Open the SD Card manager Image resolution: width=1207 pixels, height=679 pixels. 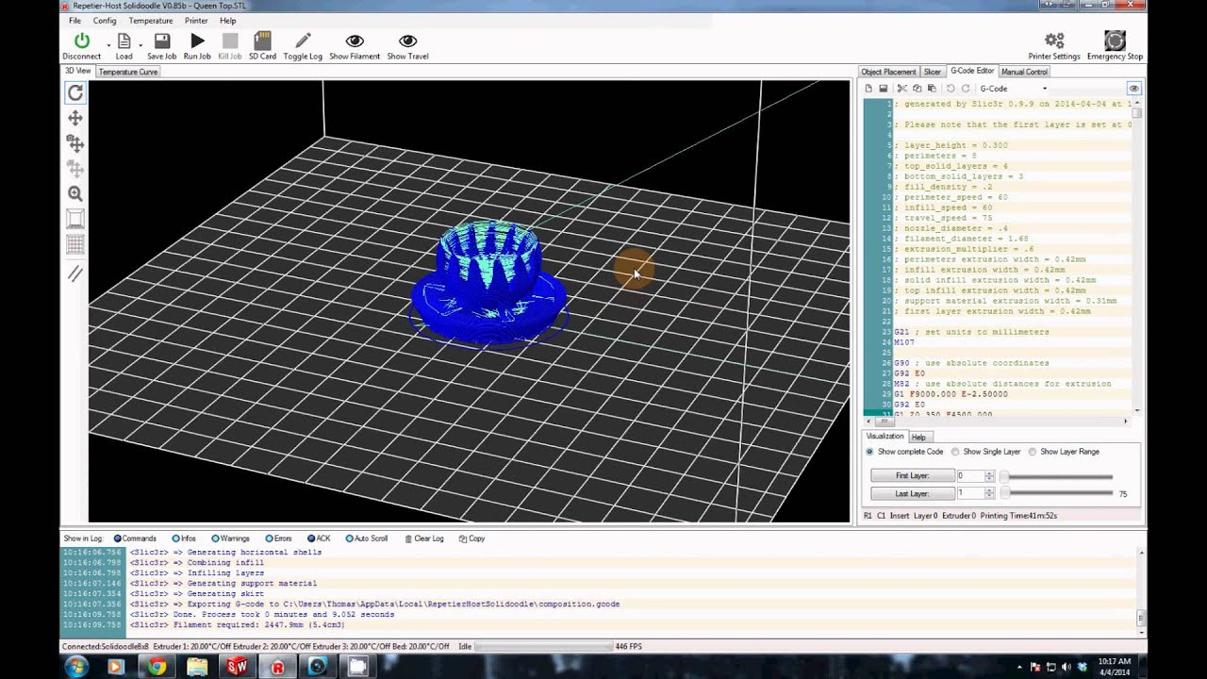262,41
